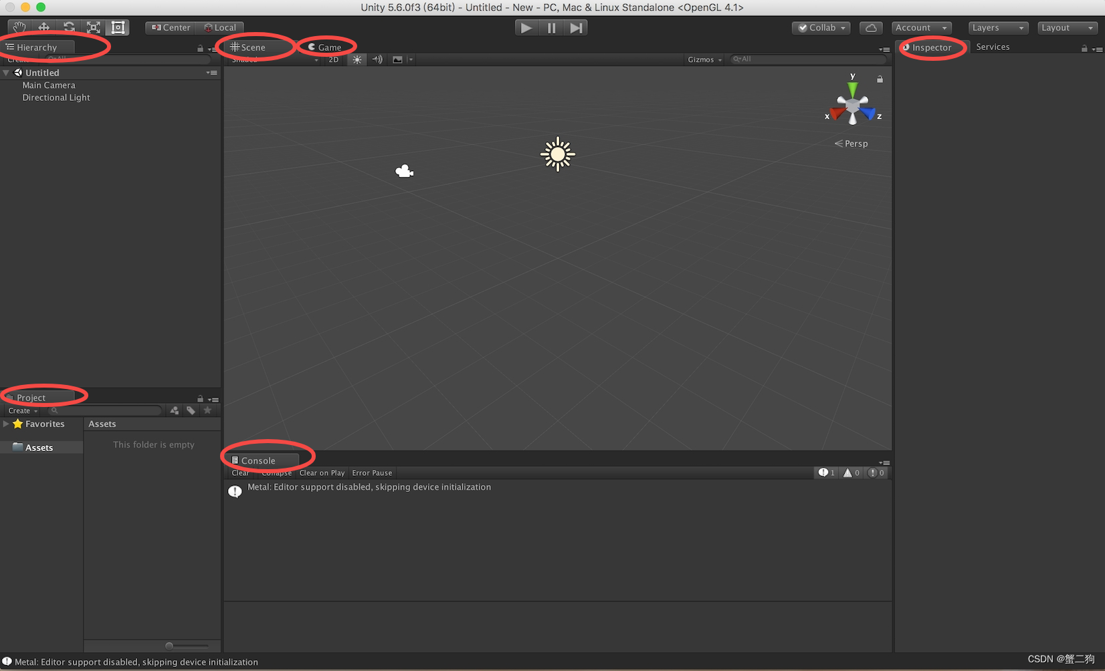The height and width of the screenshot is (671, 1105).
Task: Search assets by label tag icon
Action: (191, 410)
